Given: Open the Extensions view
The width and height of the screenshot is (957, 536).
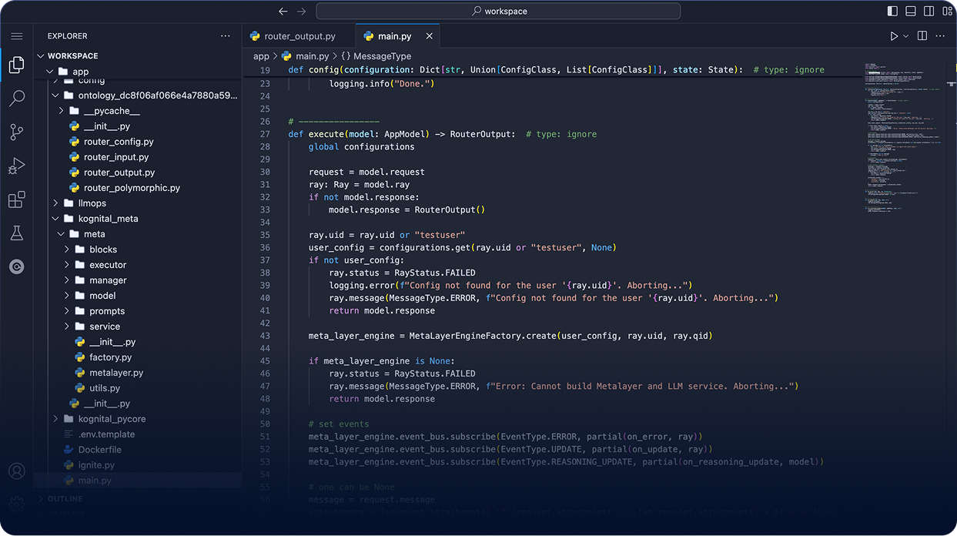Looking at the screenshot, I should click(16, 199).
